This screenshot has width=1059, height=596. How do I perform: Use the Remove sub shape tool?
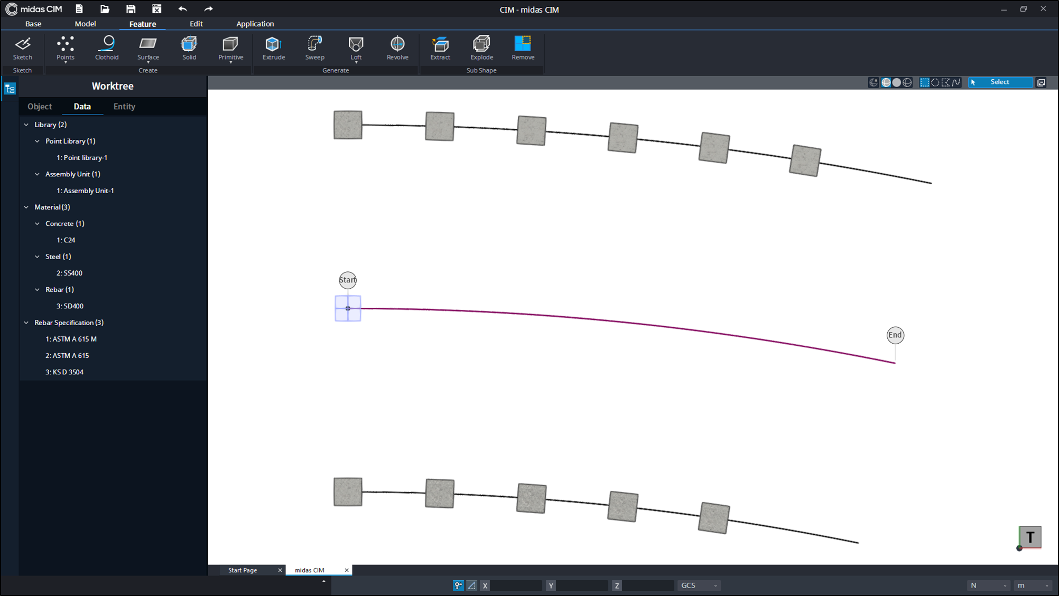[523, 48]
